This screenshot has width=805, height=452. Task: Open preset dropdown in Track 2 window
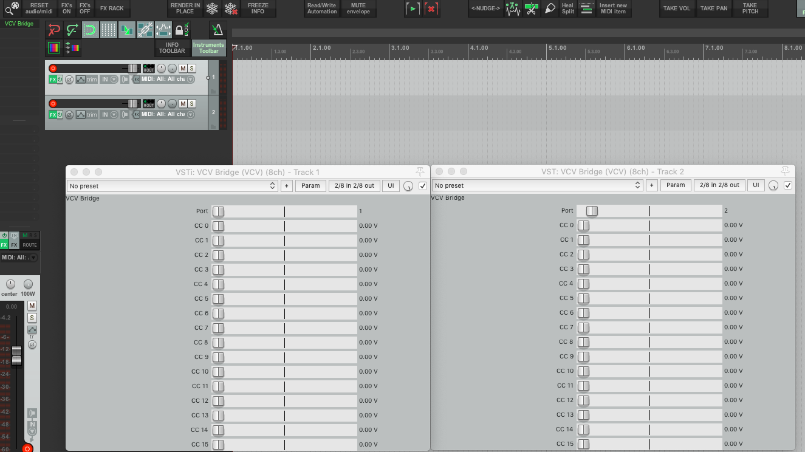[538, 185]
